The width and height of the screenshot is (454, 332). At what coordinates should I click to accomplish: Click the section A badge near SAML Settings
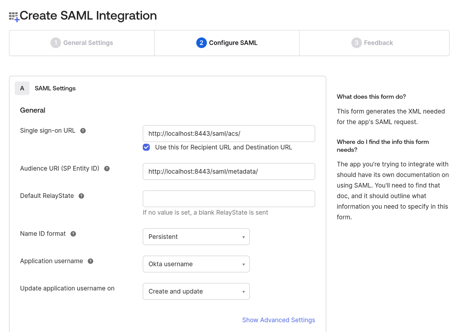click(22, 88)
